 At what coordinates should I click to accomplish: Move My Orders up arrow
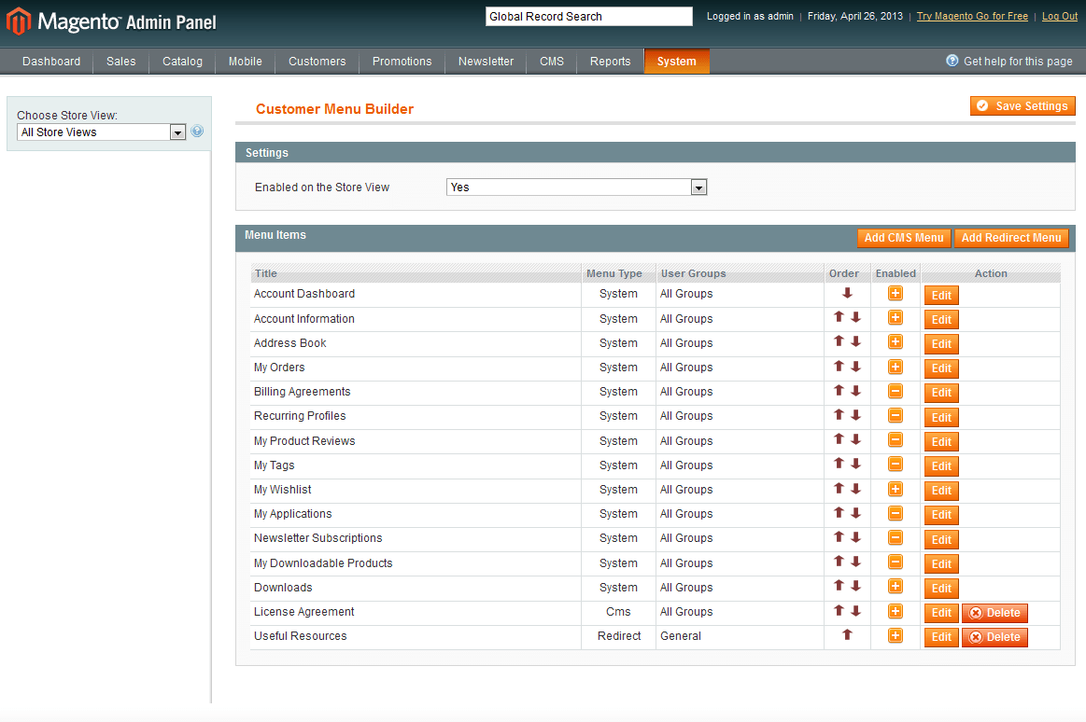[x=839, y=367]
